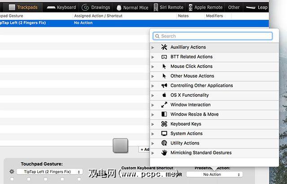Click the partly hidden + Add gesture button
This screenshot has width=287, height=184.
point(144,149)
